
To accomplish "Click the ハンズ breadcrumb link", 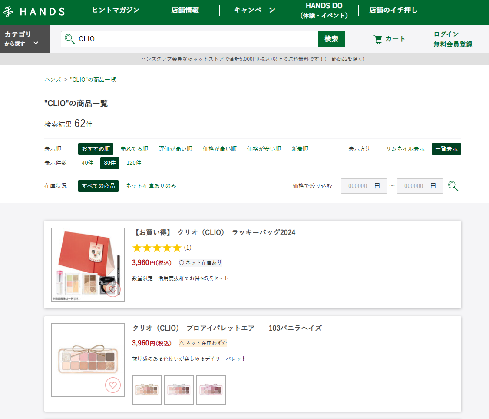I will pyautogui.click(x=53, y=80).
